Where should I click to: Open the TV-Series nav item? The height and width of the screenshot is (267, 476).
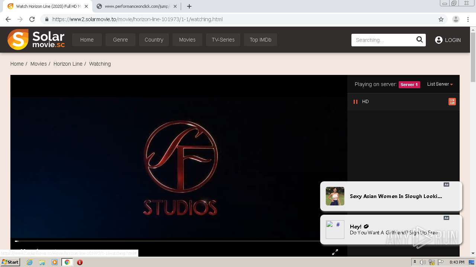[x=223, y=40]
